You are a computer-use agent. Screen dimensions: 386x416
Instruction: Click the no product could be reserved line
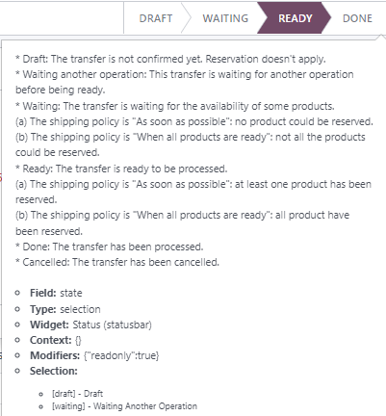tap(194, 121)
